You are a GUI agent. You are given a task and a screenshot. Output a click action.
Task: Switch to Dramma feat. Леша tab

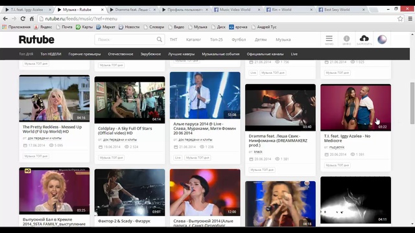point(132,10)
